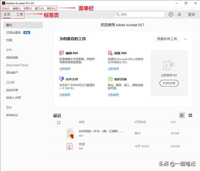200x171 pixels.
Task: Close the Acrobat window
Action: coord(196,3)
